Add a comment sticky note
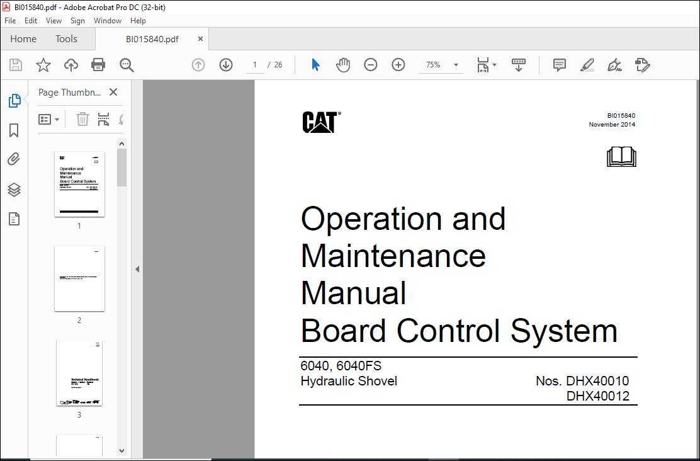Viewport: 700px width, 461px height. point(560,65)
